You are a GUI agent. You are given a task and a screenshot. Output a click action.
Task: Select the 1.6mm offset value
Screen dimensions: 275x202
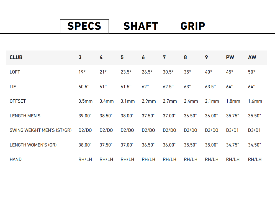tap(255, 101)
